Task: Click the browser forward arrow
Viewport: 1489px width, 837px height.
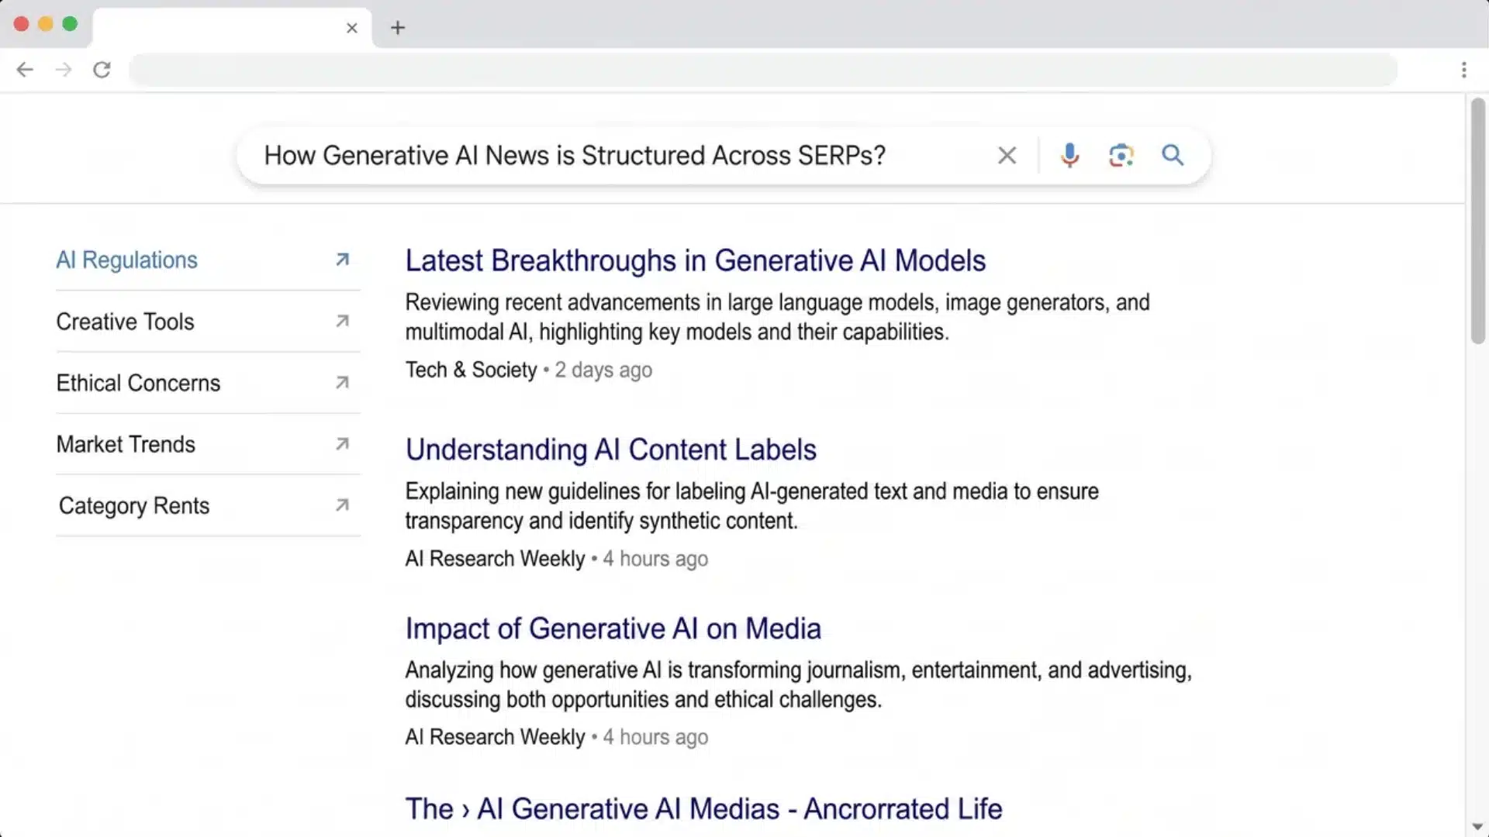Action: 64,70
